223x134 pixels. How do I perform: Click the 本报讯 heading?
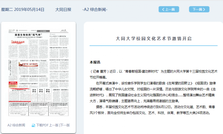(x=95, y=62)
